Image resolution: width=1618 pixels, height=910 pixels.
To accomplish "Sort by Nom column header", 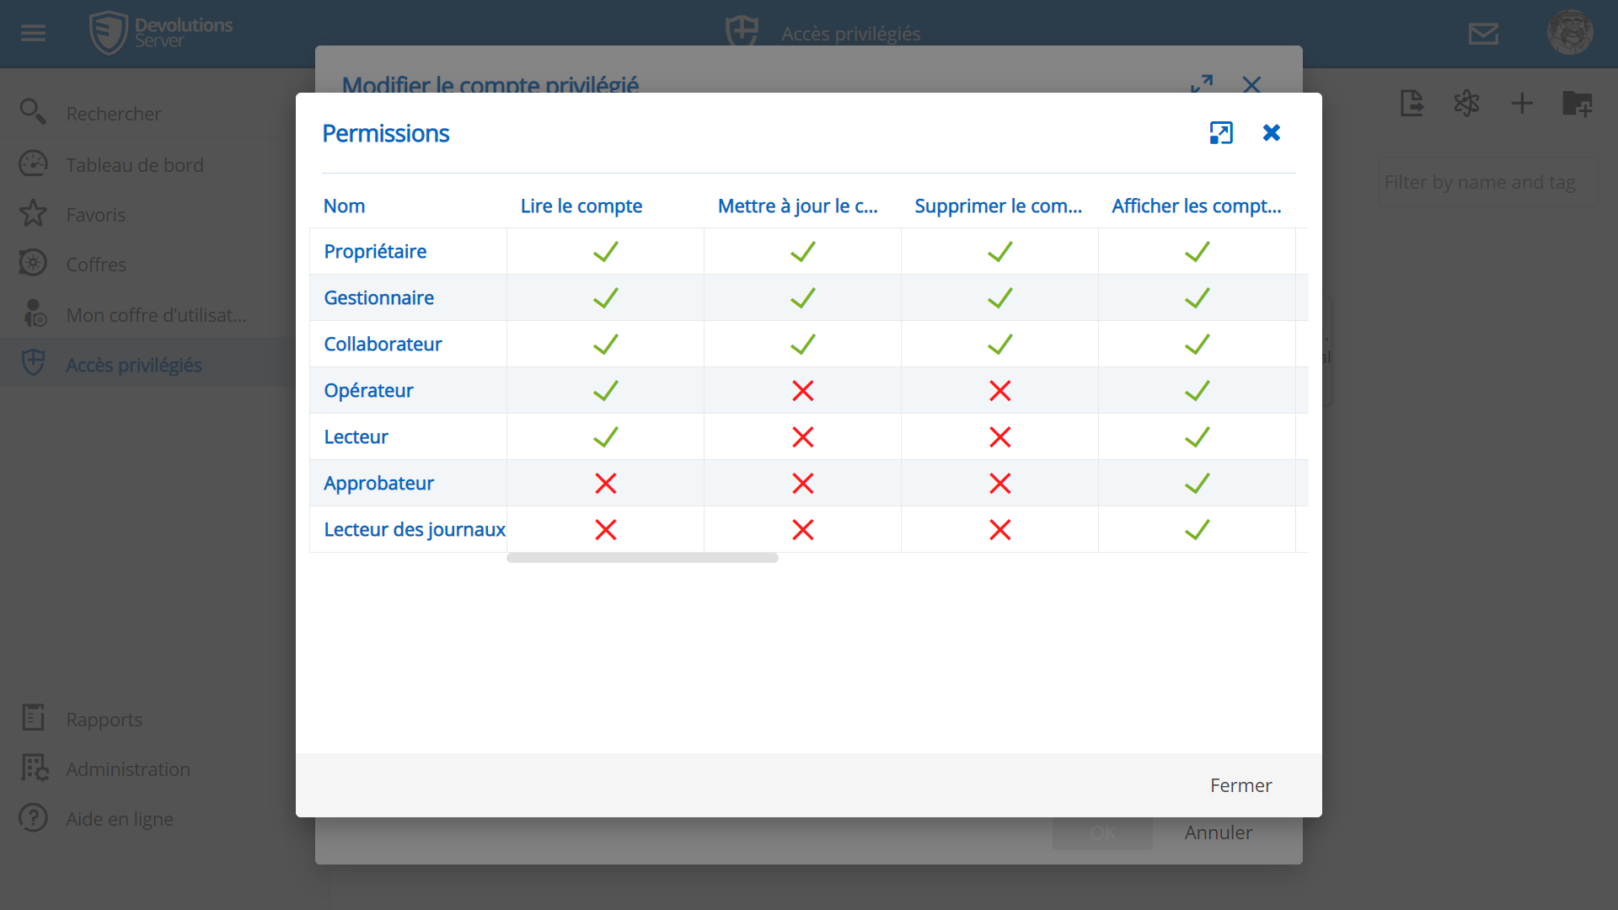I will click(345, 206).
